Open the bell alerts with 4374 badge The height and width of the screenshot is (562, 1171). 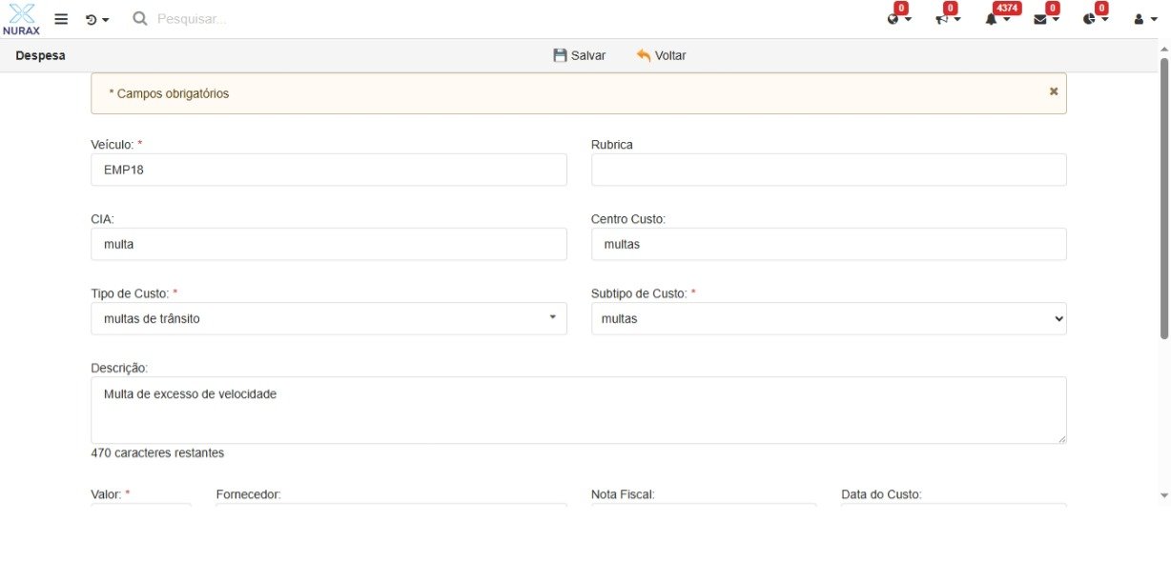click(997, 18)
